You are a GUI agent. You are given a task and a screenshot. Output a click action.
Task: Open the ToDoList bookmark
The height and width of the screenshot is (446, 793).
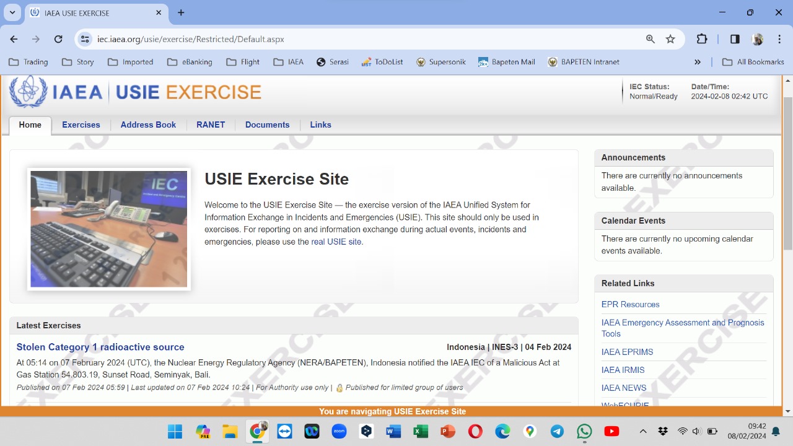click(382, 62)
